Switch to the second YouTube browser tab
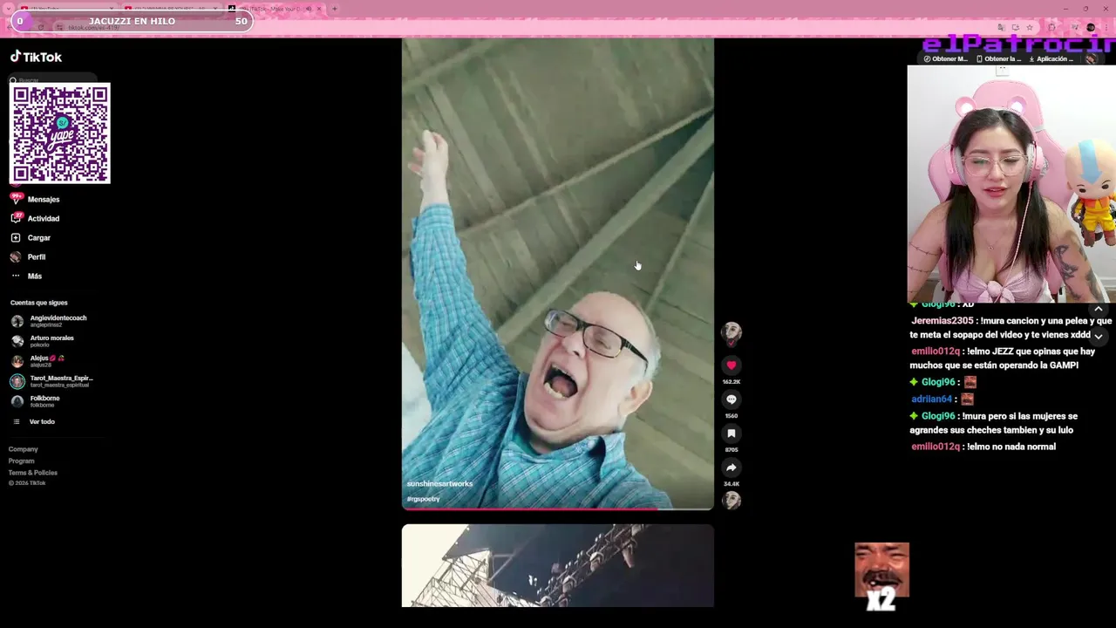This screenshot has height=628, width=1116. coord(172,9)
